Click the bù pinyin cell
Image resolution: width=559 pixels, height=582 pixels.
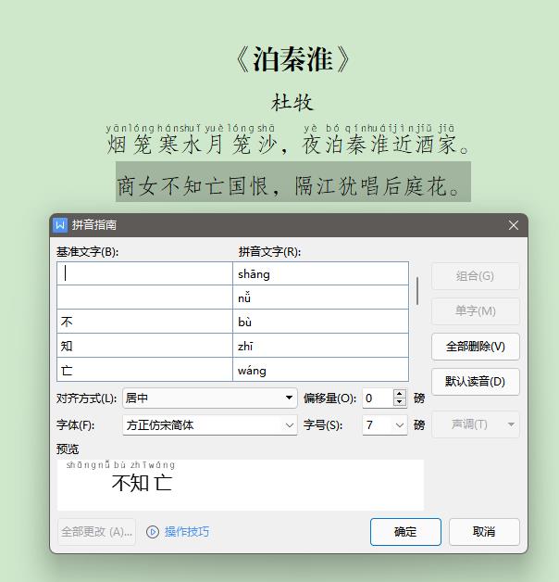coord(320,322)
